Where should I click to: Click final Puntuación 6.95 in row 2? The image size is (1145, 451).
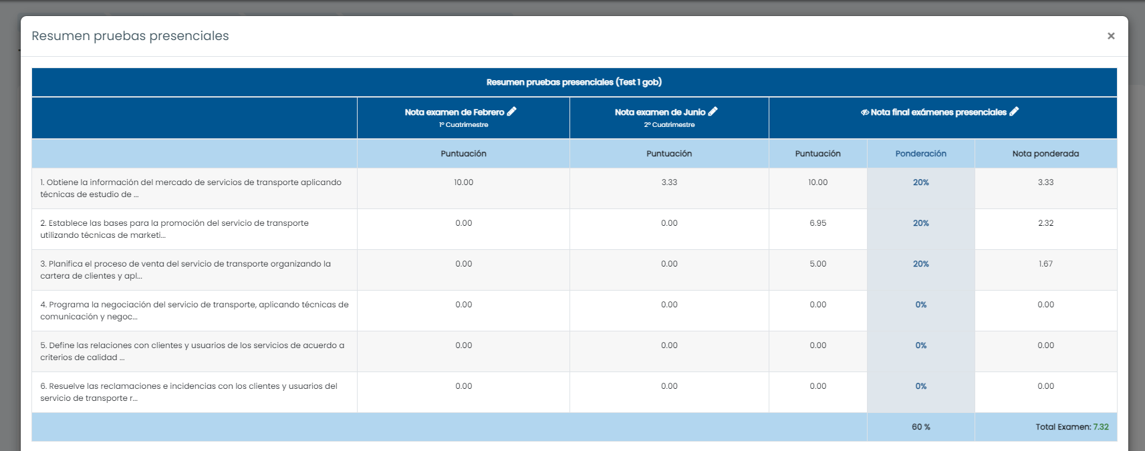(x=818, y=223)
